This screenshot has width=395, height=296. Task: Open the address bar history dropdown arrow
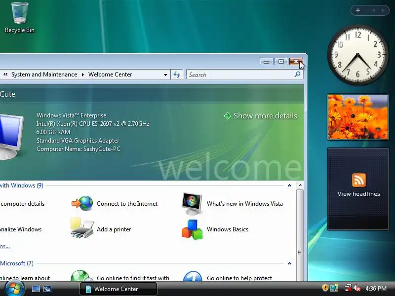point(165,75)
